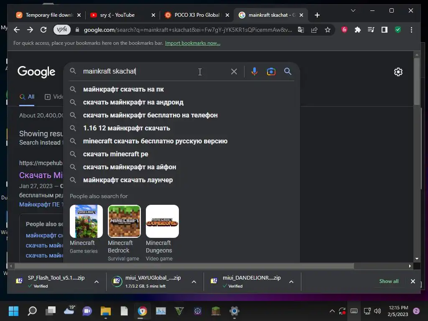Open the red extension icon in toolbar
The width and height of the screenshot is (428, 321).
coord(344,30)
